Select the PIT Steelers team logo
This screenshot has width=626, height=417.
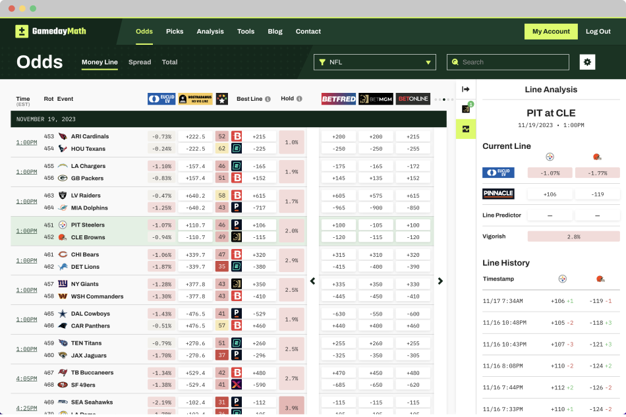(x=63, y=225)
